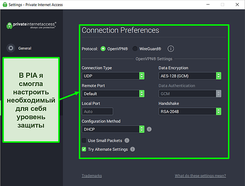This screenshot has height=186, width=245.
Task: Open the Handshake RSA-2048 dropdown
Action: tap(190, 112)
